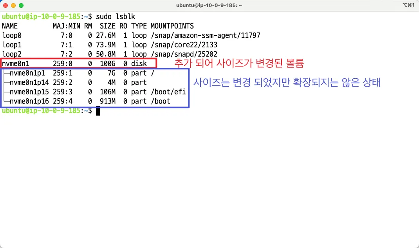Click the first prompt ubuntu@ip-10-0-9-185
The image size is (419, 248).
[41, 16]
